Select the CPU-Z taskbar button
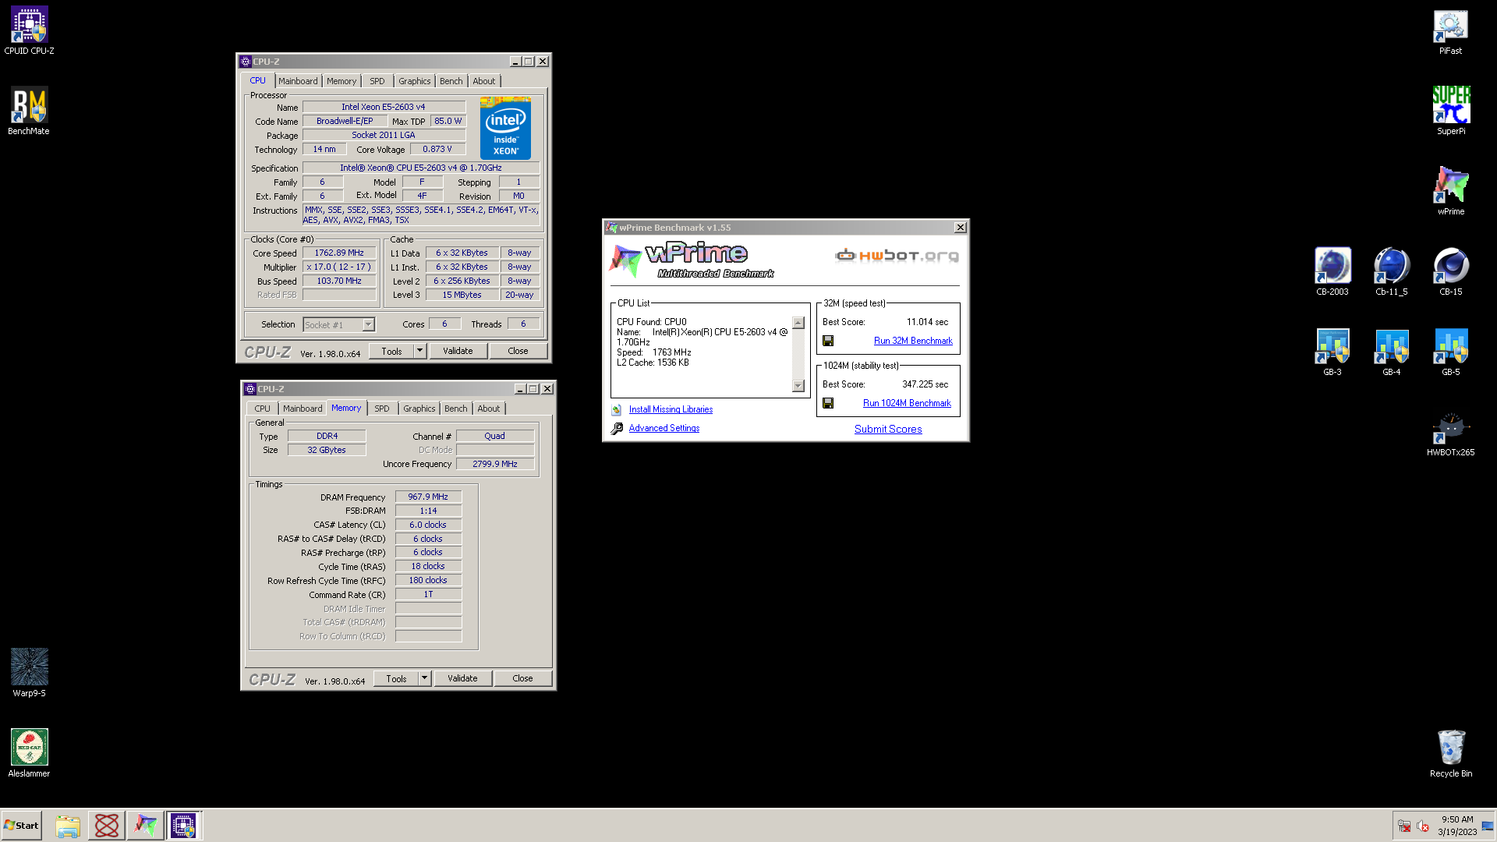Image resolution: width=1497 pixels, height=842 pixels. coord(184,826)
